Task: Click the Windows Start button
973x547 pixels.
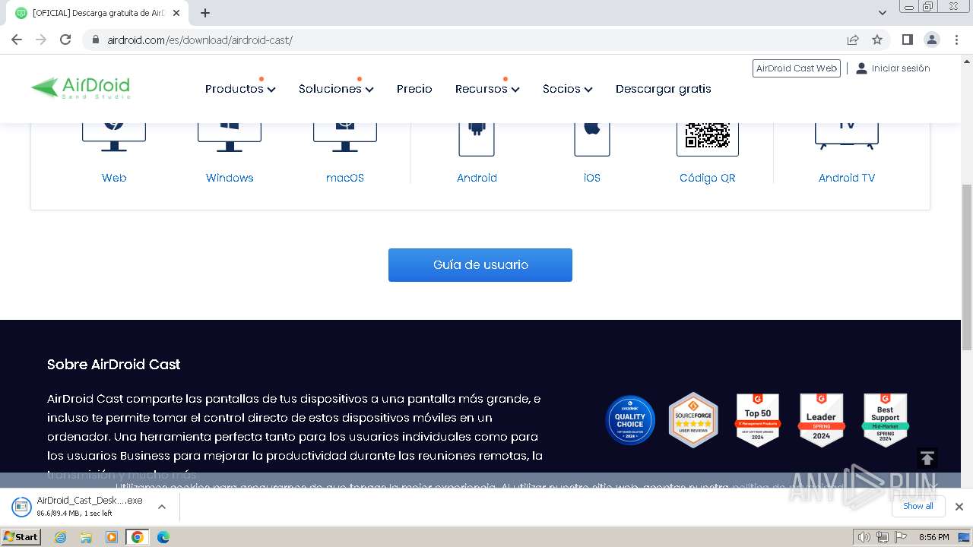Action: [x=21, y=537]
